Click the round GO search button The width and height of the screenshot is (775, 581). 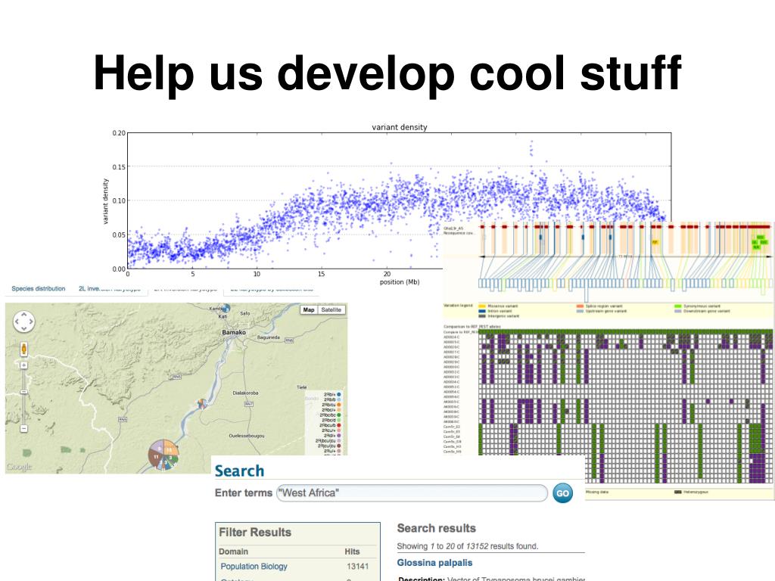point(562,493)
